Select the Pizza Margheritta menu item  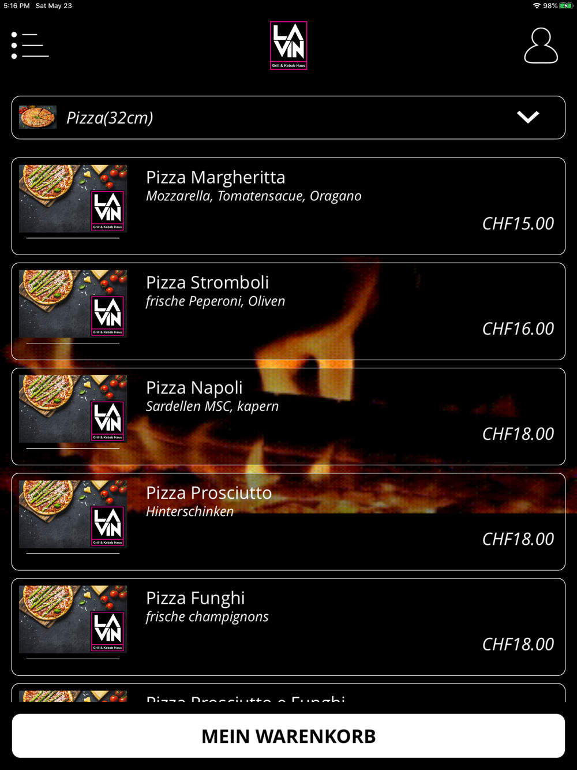[x=288, y=206]
